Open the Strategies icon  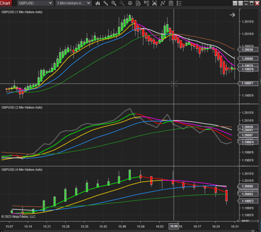tap(171, 3)
